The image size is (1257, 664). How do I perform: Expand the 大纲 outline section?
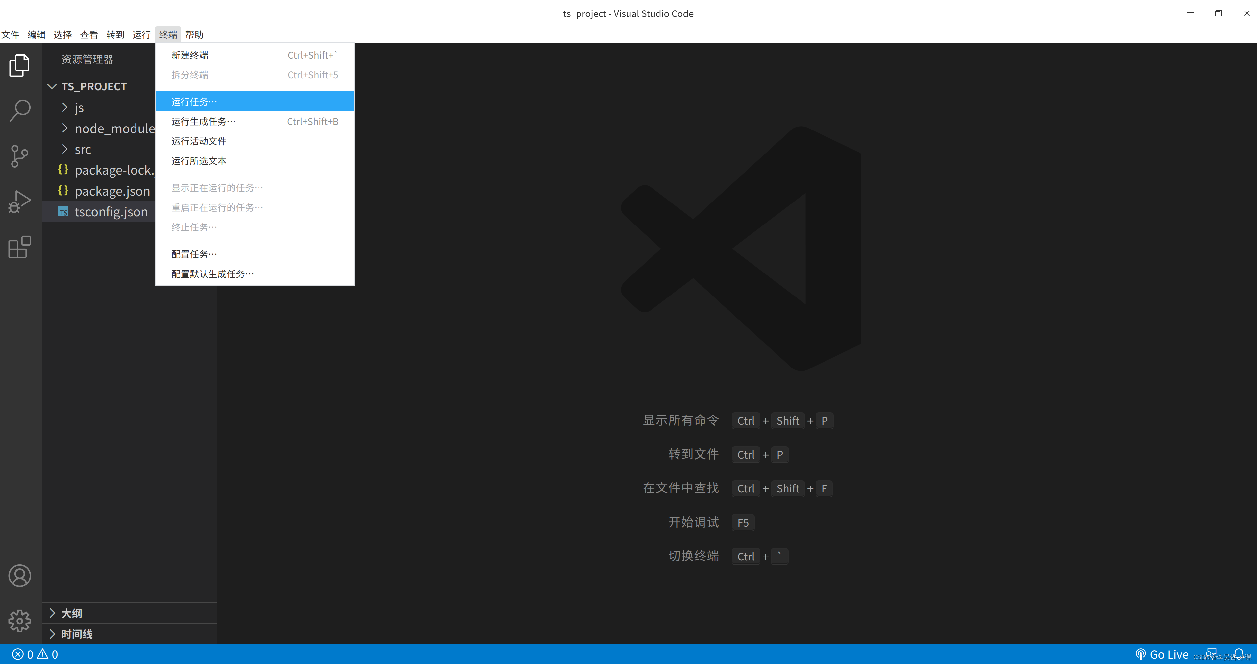(x=130, y=613)
